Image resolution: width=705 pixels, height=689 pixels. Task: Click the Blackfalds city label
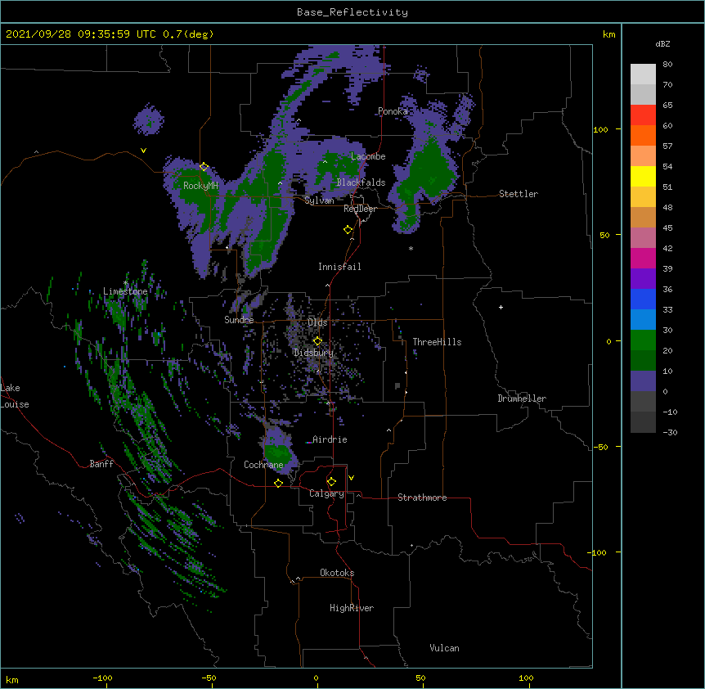pyautogui.click(x=361, y=182)
